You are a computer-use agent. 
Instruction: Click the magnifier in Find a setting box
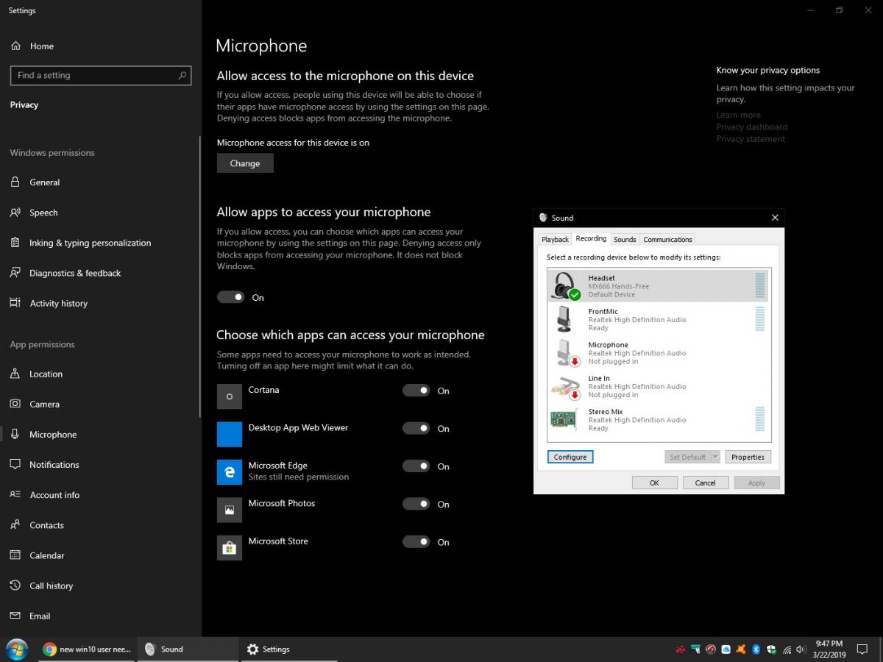click(x=182, y=75)
